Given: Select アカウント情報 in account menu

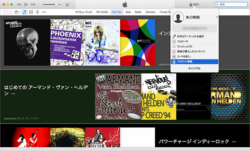Looking at the screenshot, I should click(x=195, y=62).
